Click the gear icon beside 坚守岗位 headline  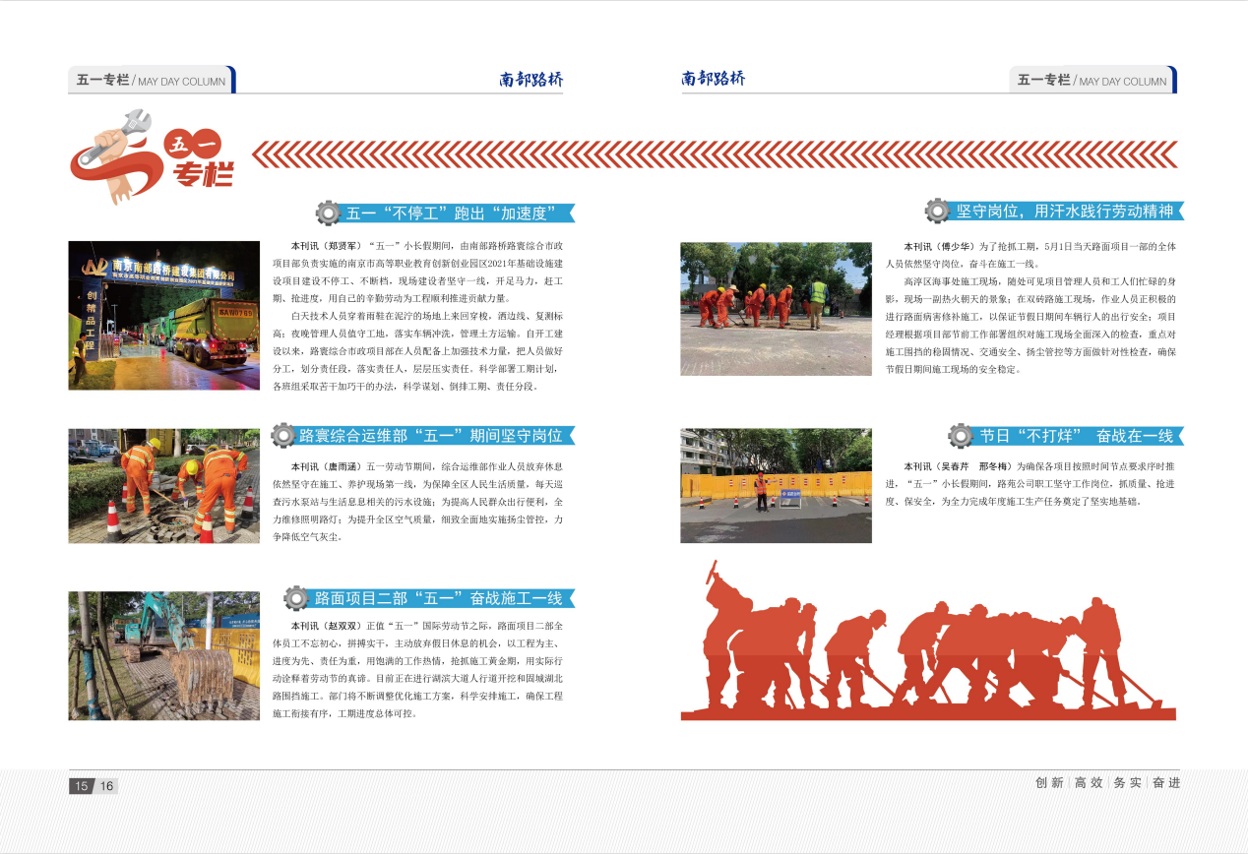pos(938,211)
